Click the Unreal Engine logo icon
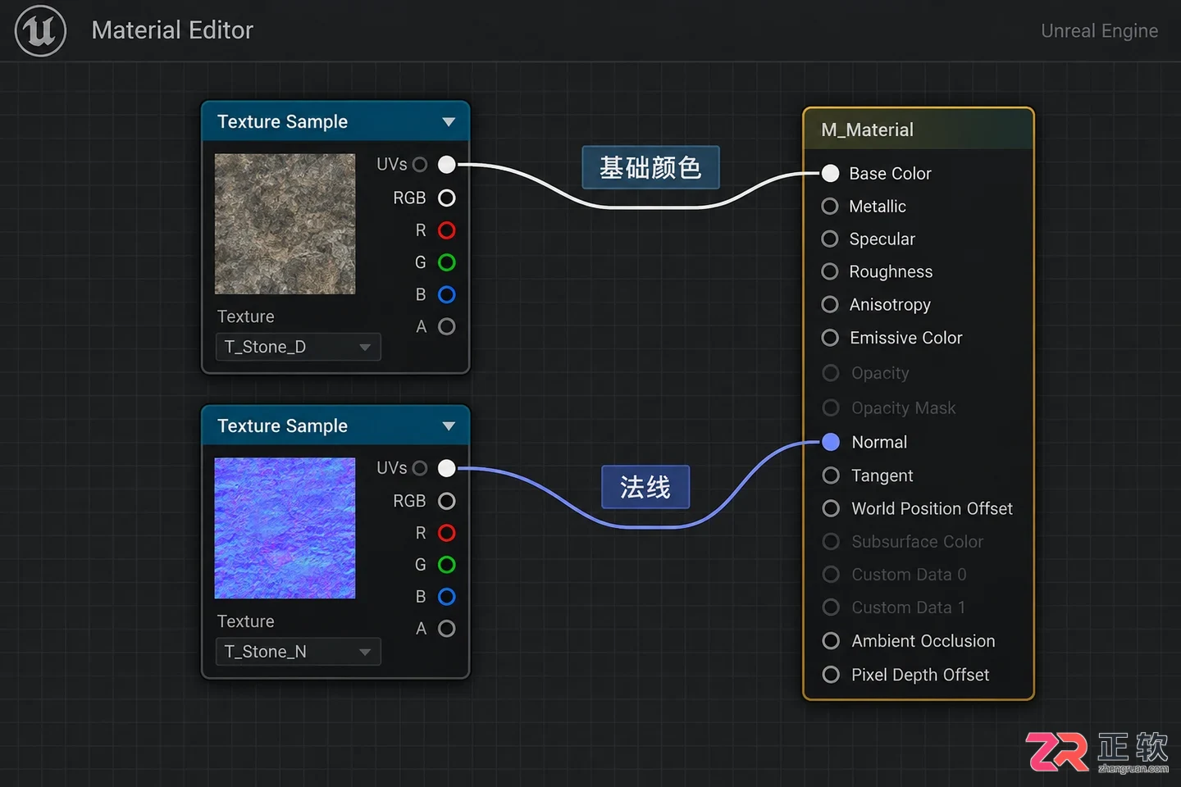Screen dimensions: 1181x787 coord(40,31)
